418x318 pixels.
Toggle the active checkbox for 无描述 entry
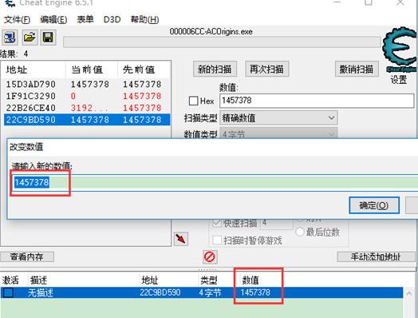coord(8,292)
